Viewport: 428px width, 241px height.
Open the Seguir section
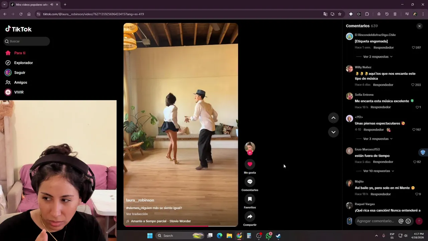pyautogui.click(x=15, y=72)
